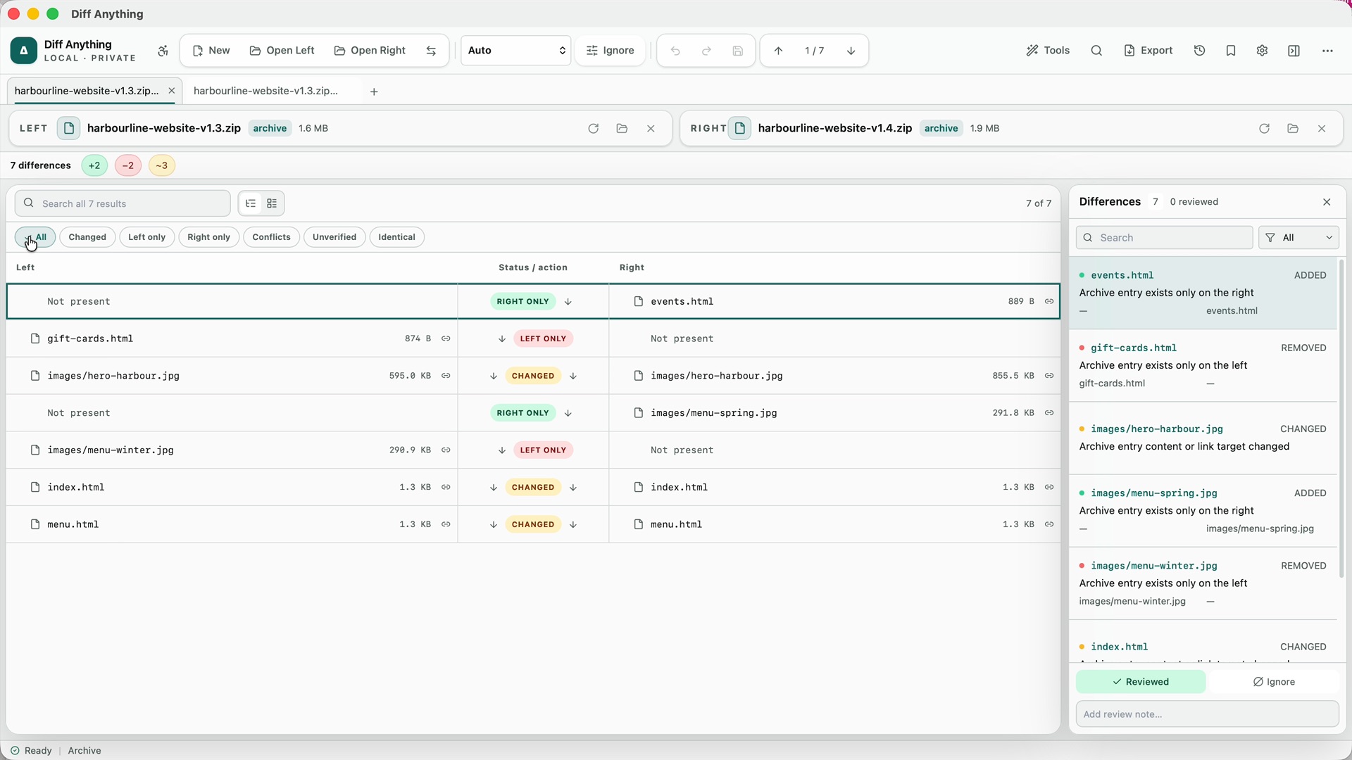Screen dimensions: 1352x760
Task: Expand the All filter dropdown in Differences
Action: tap(1298, 238)
